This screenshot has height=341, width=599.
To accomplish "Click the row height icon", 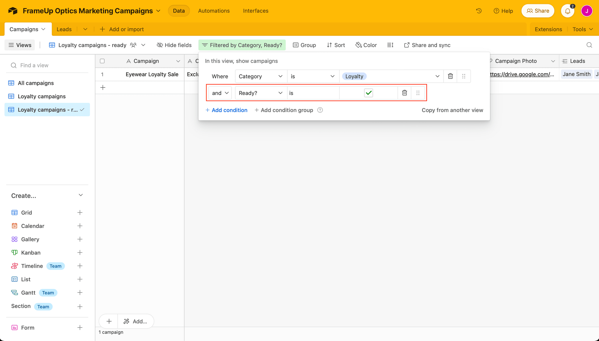I will point(390,45).
